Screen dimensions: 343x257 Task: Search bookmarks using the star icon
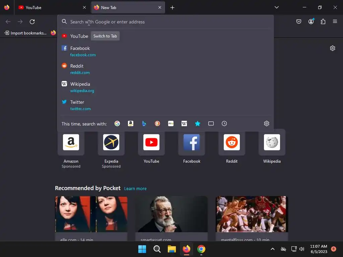click(x=198, y=123)
